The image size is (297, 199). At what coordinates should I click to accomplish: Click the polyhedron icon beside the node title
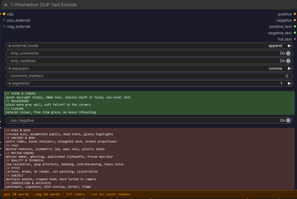12,5
